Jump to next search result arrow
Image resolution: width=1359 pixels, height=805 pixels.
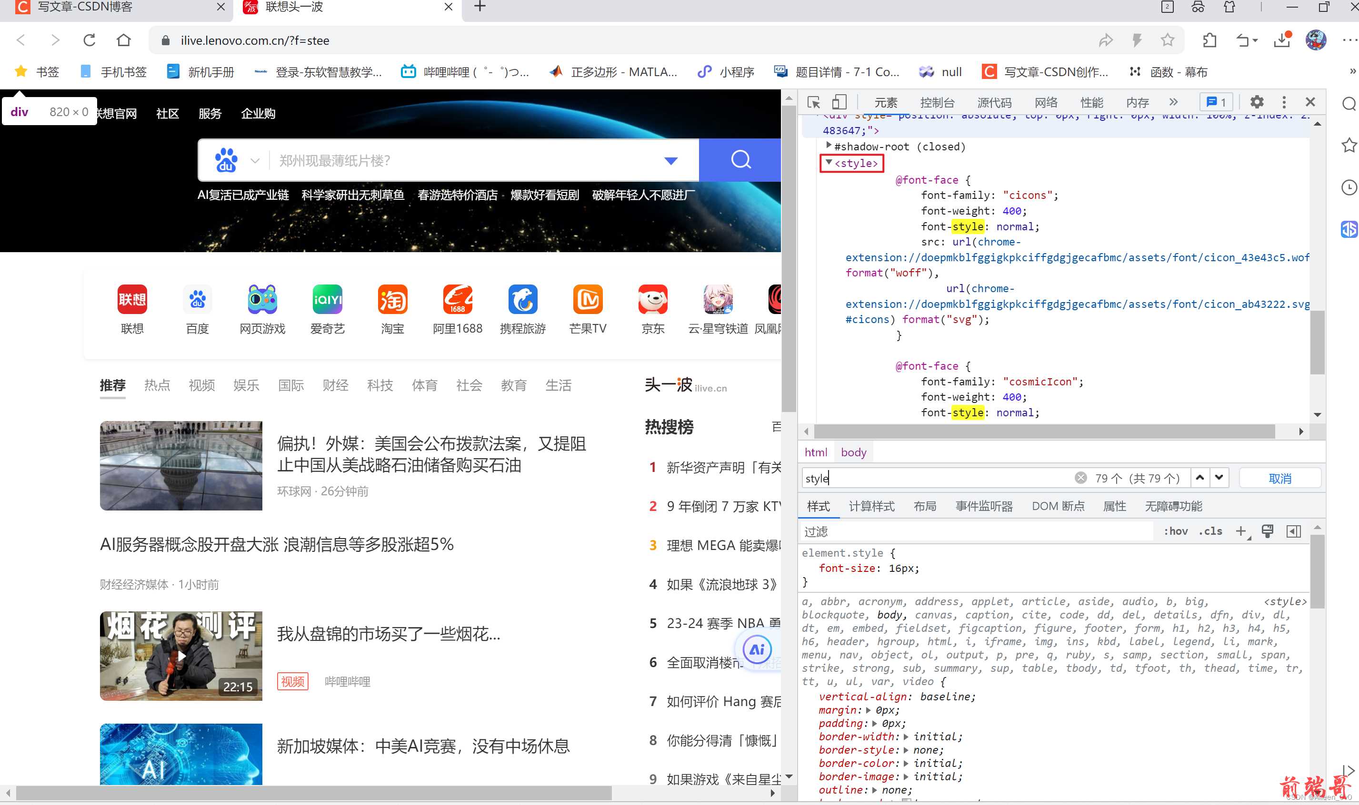coord(1219,477)
